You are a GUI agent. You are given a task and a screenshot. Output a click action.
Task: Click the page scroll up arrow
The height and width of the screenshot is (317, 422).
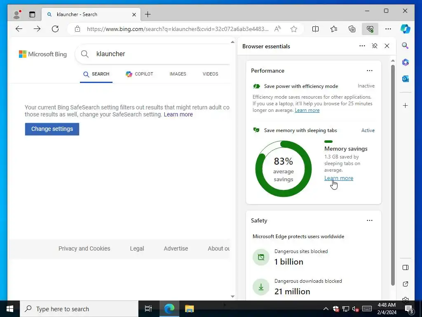pyautogui.click(x=232, y=42)
